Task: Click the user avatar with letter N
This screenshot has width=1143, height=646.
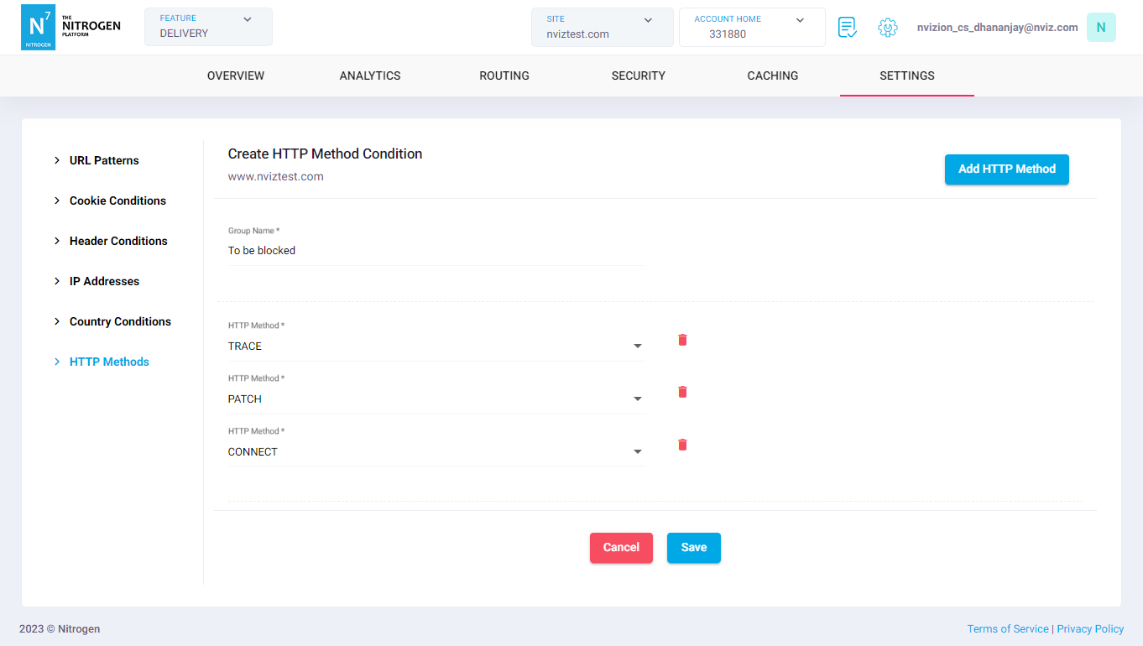Action: tap(1100, 28)
